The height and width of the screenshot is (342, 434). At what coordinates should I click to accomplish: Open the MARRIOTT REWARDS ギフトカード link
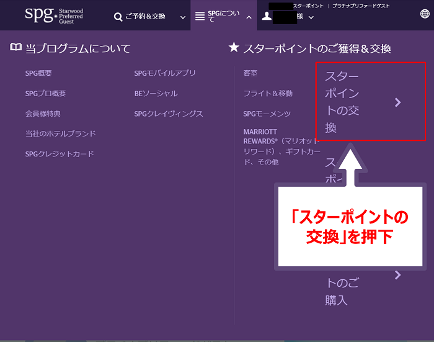281,147
